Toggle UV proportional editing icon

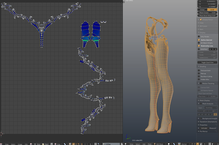[90, 144]
